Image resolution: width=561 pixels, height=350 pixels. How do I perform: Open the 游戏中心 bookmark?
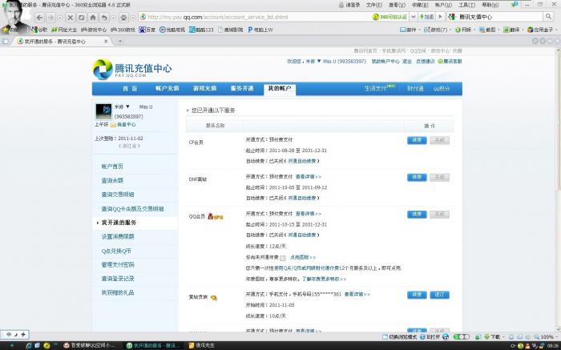pyautogui.click(x=94, y=30)
